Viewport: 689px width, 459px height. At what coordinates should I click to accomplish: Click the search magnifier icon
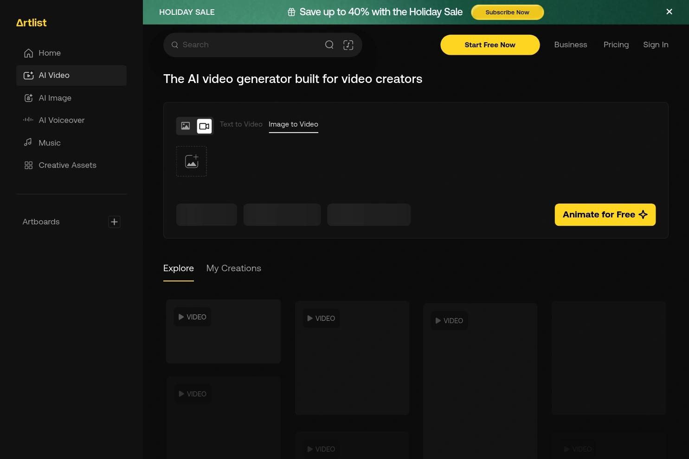pyautogui.click(x=329, y=45)
